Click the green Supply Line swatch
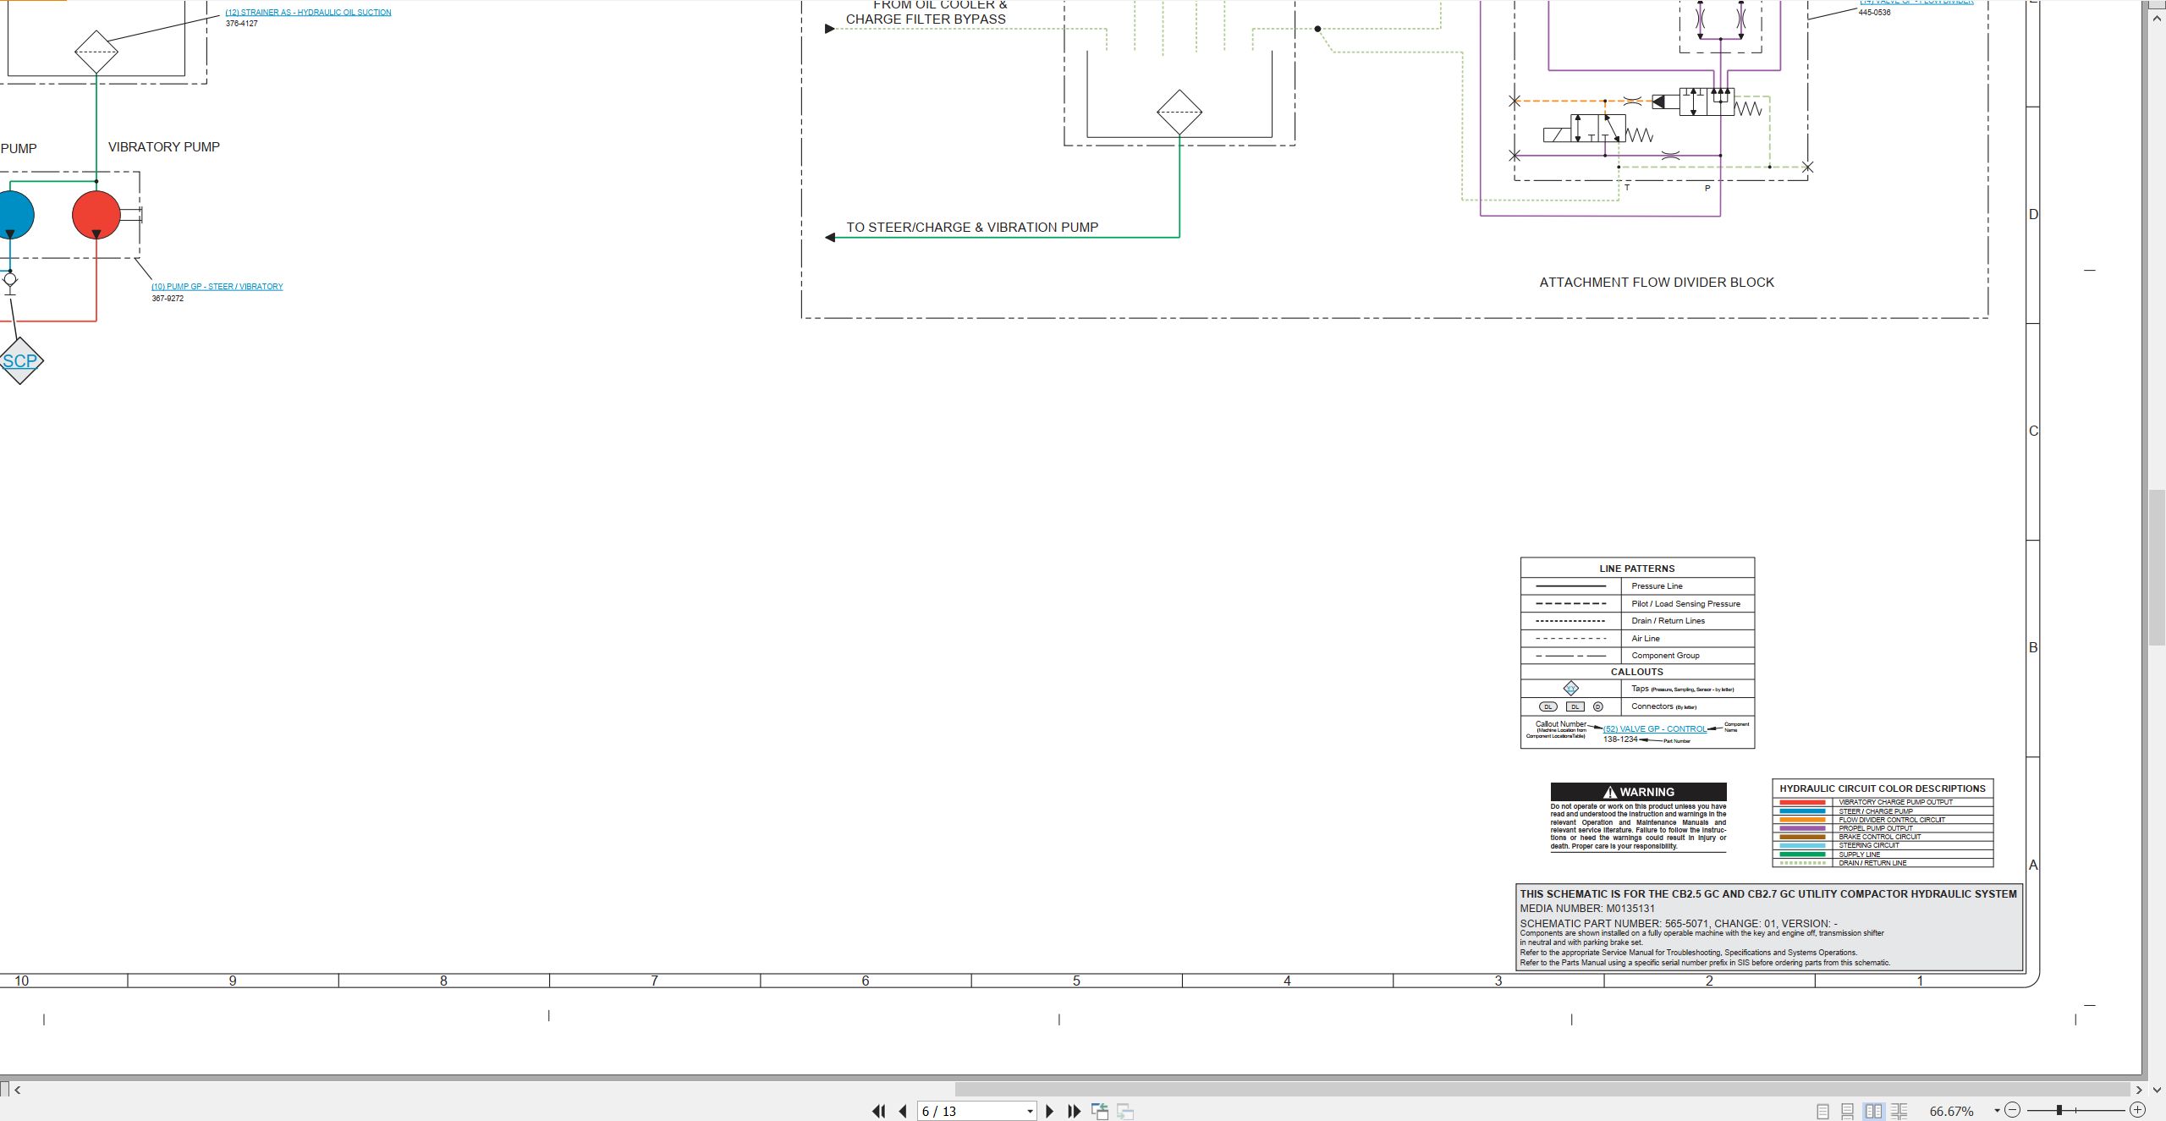 click(x=1802, y=854)
